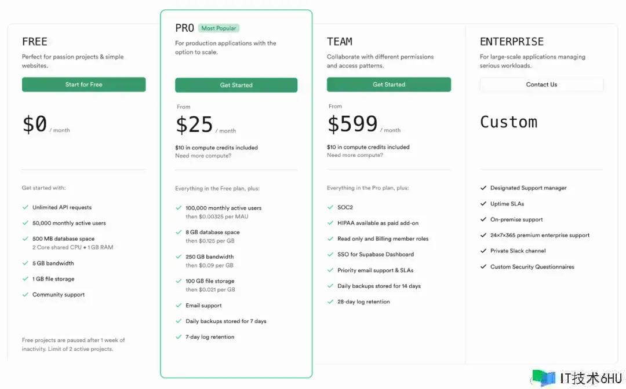Click the $25 Pro plan price
Screen dimensions: 626x389
pos(194,124)
